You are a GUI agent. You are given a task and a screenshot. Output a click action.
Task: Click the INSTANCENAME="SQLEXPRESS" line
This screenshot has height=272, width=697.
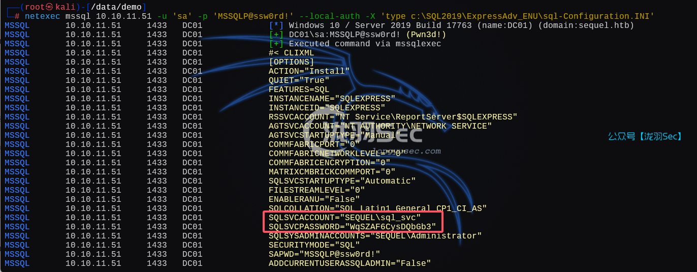pyautogui.click(x=332, y=99)
